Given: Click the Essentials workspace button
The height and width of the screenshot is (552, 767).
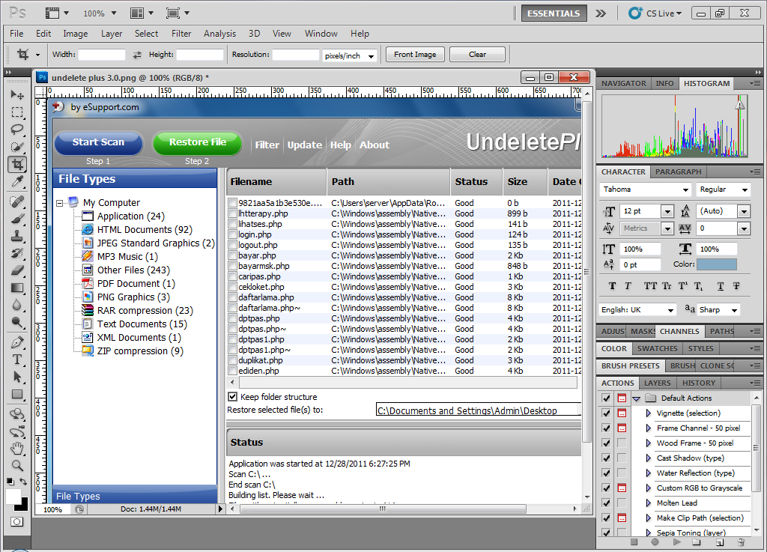Looking at the screenshot, I should pyautogui.click(x=554, y=13).
